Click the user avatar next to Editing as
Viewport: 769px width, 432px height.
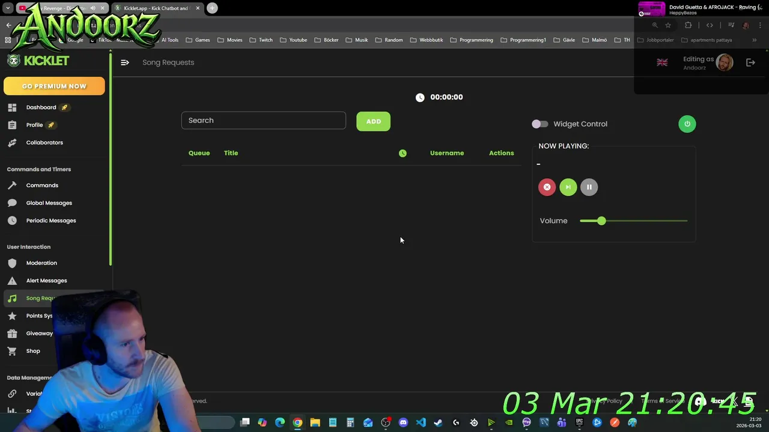725,62
